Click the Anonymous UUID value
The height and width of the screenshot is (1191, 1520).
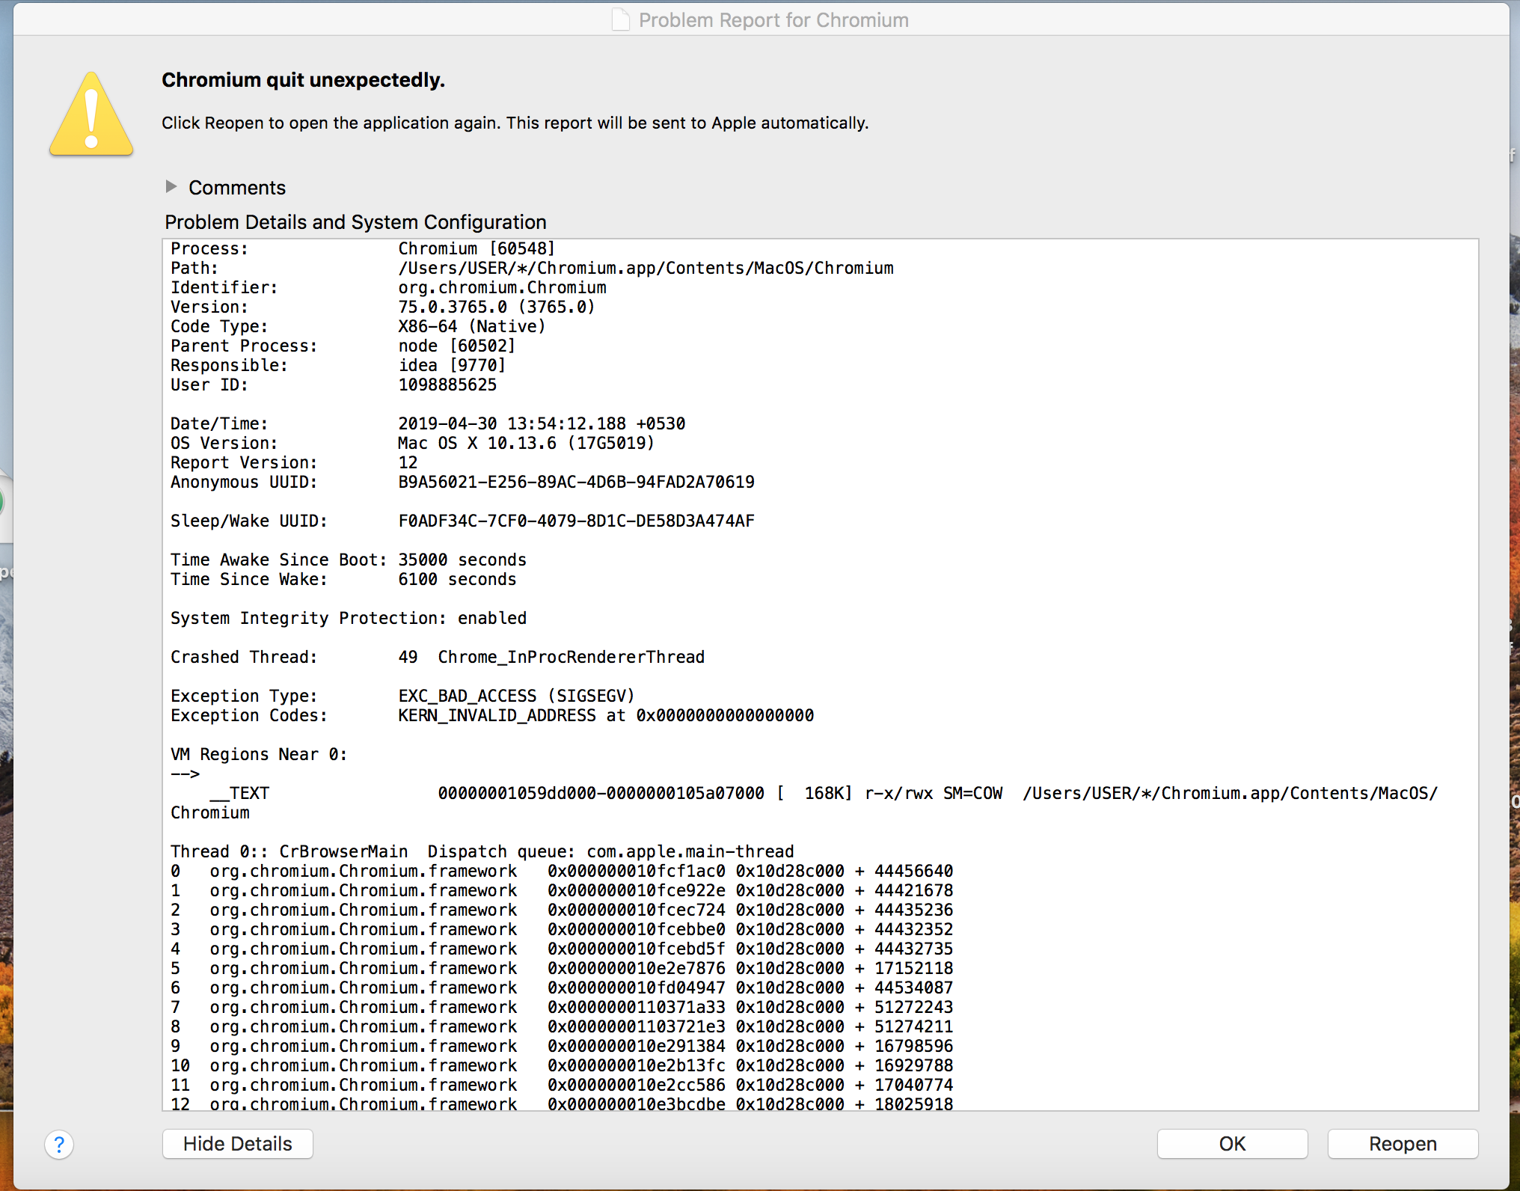[576, 482]
